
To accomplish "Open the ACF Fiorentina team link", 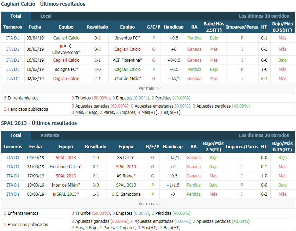I will (x=126, y=60).
